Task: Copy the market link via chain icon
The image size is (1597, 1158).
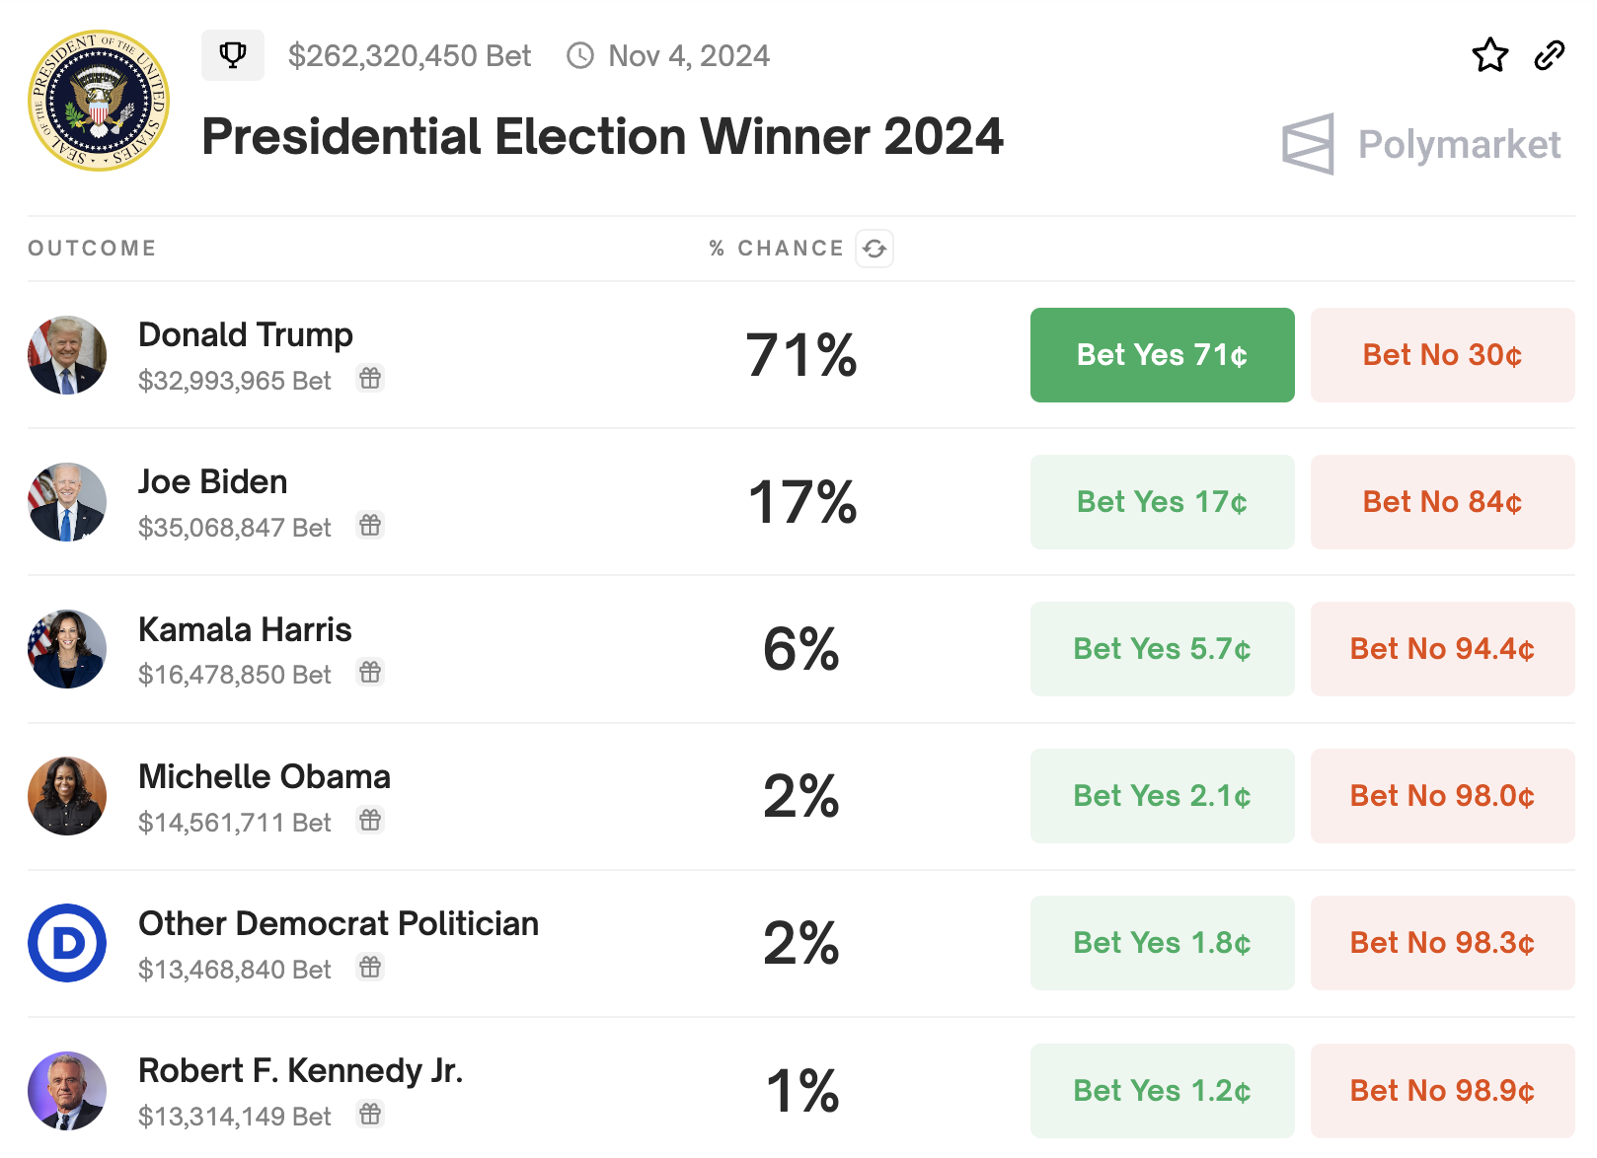Action: pos(1549,55)
